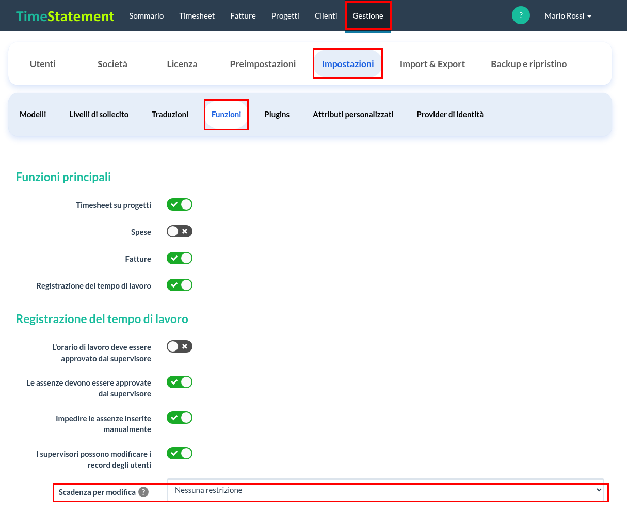627x511 pixels.
Task: Open the Scadenza per modifica dropdown
Action: click(x=385, y=490)
